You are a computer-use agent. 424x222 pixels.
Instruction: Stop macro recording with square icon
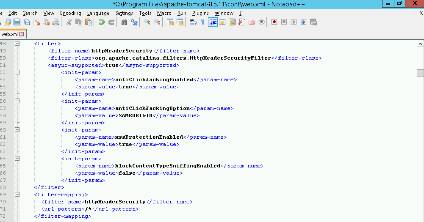[284, 22]
